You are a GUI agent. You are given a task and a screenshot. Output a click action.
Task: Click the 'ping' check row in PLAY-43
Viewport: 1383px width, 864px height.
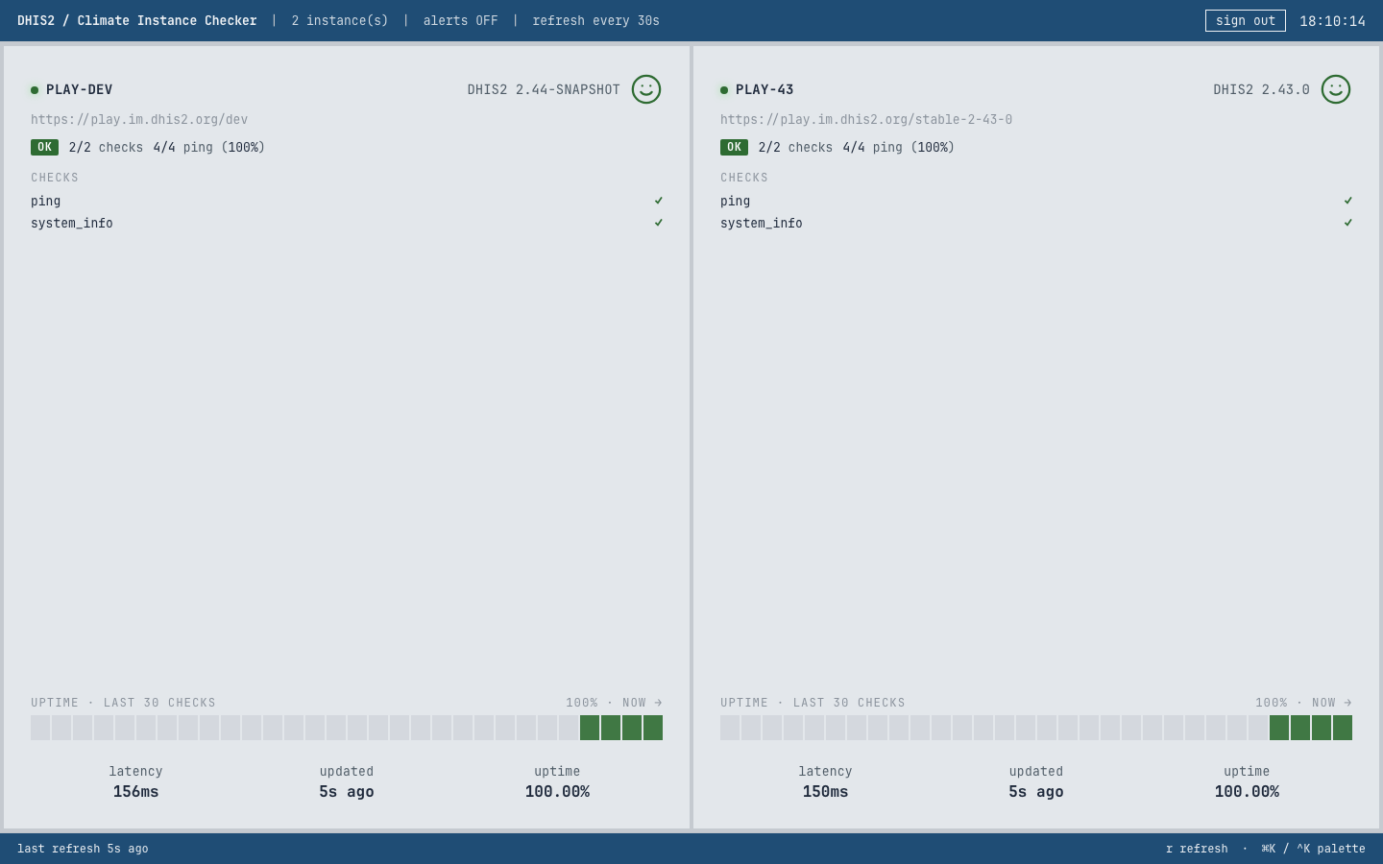click(1036, 201)
